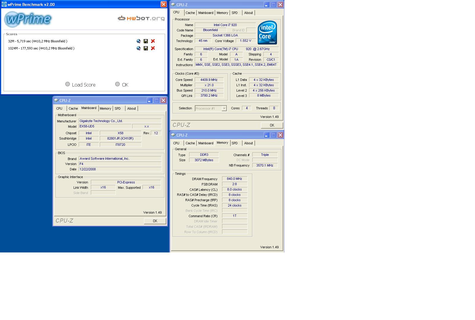Image resolution: width=475 pixels, height=320 pixels.
Task: Open About tab in CPU-Z Memory window
Action: [248, 143]
